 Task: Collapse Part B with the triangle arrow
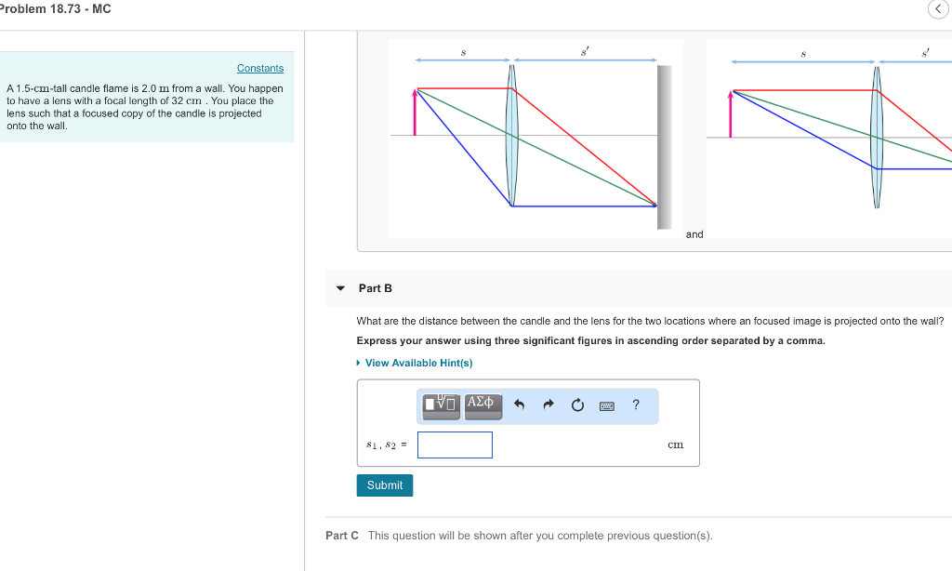[340, 288]
